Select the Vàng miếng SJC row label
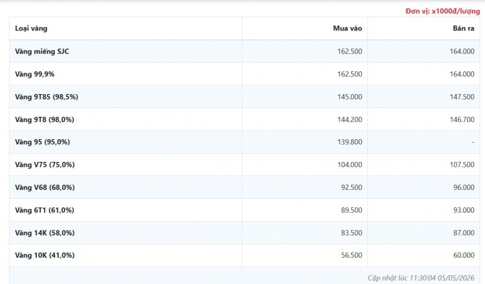485x284 pixels. point(42,51)
